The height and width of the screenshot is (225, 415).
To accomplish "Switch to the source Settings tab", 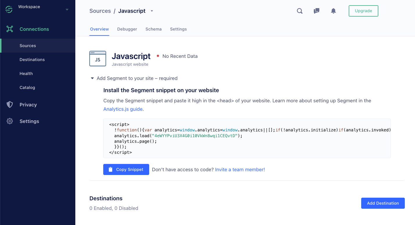I will click(x=179, y=29).
